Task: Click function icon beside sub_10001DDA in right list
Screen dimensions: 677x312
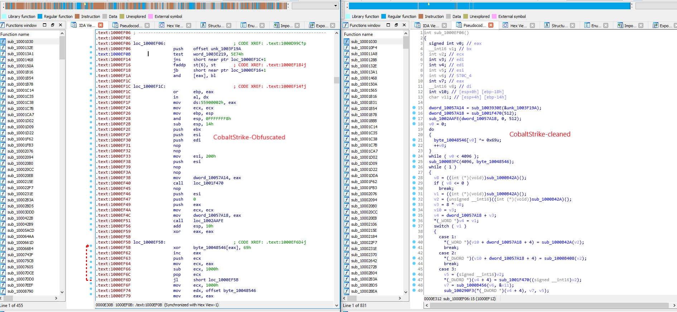Action: 347,176
